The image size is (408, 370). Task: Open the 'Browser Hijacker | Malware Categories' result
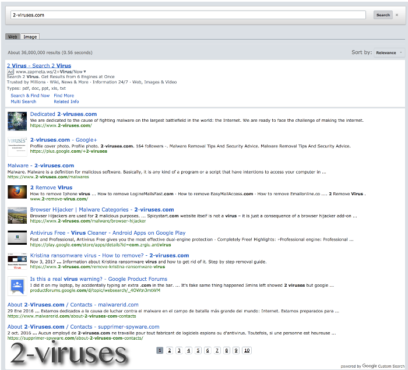tap(102, 209)
